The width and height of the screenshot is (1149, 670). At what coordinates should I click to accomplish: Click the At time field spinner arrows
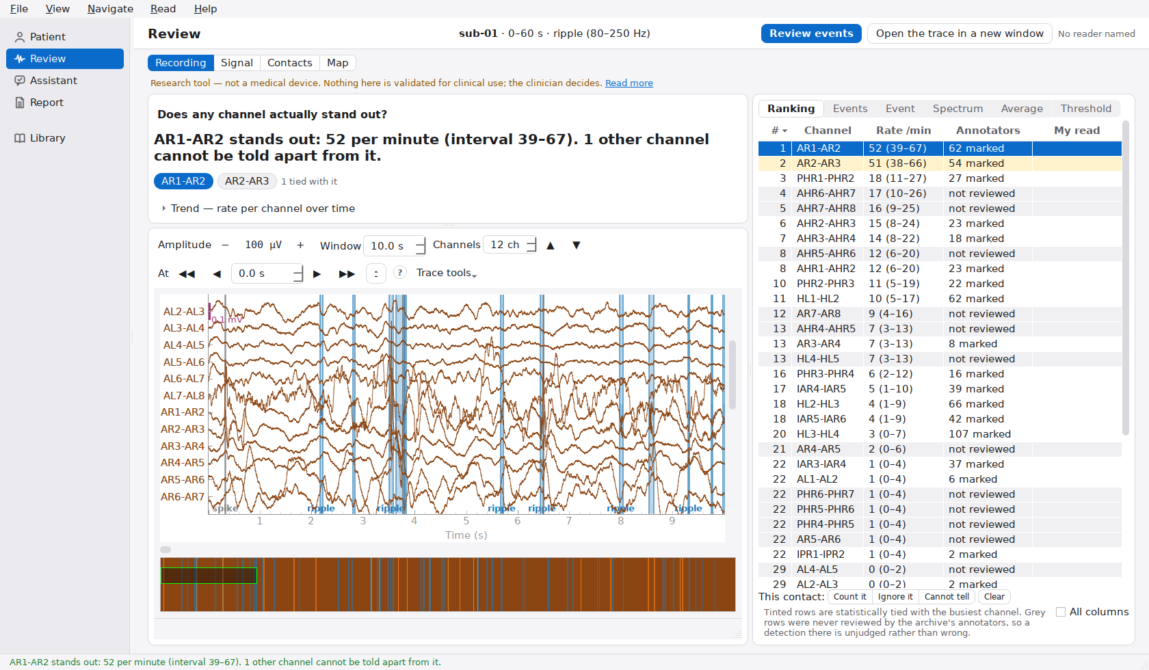pyautogui.click(x=298, y=273)
